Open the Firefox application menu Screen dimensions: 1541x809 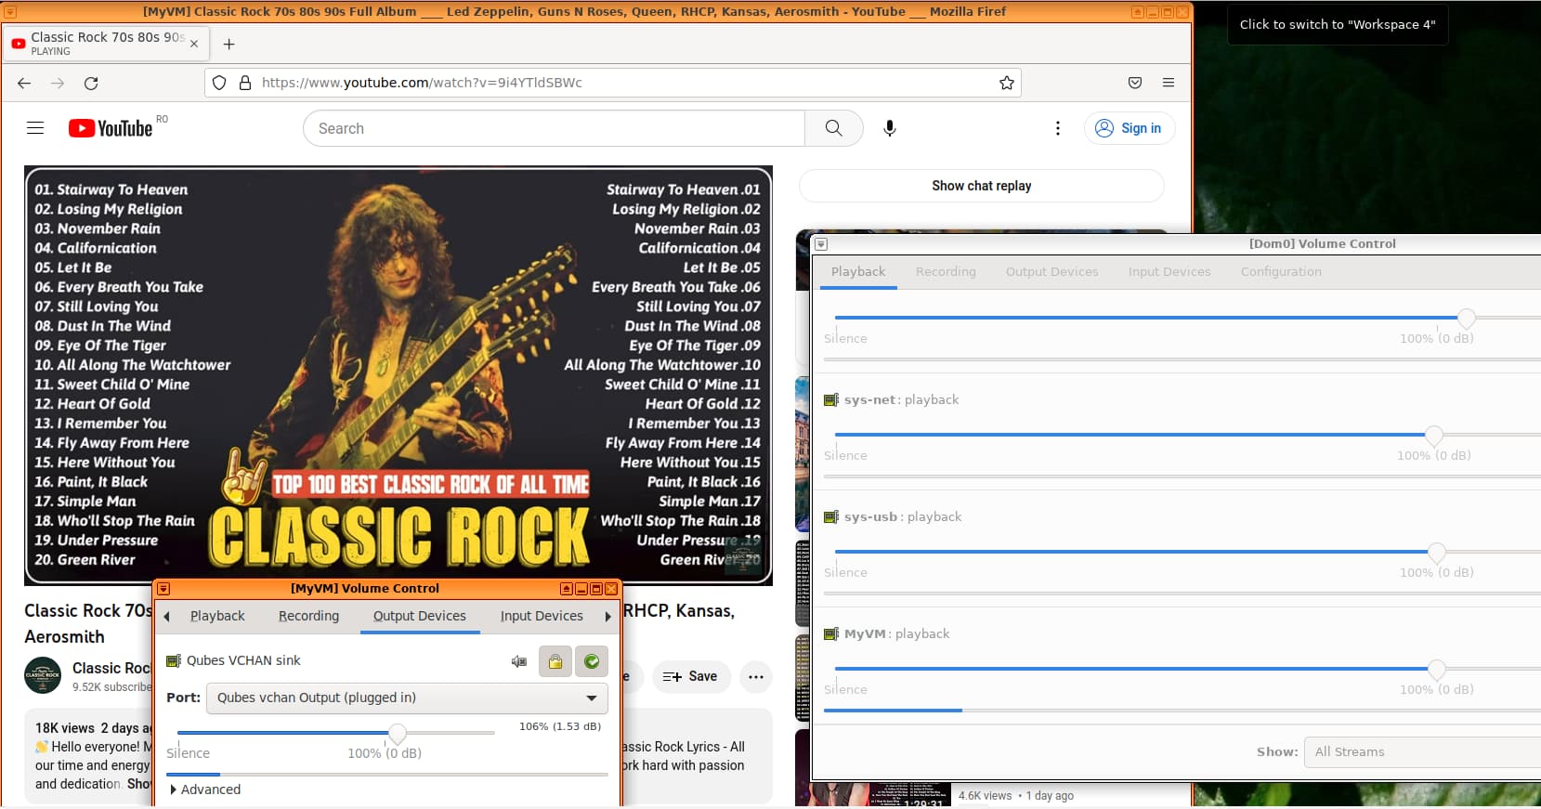(x=1169, y=83)
